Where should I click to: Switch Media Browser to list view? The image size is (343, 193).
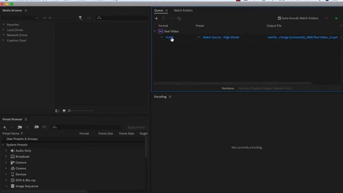(57, 111)
